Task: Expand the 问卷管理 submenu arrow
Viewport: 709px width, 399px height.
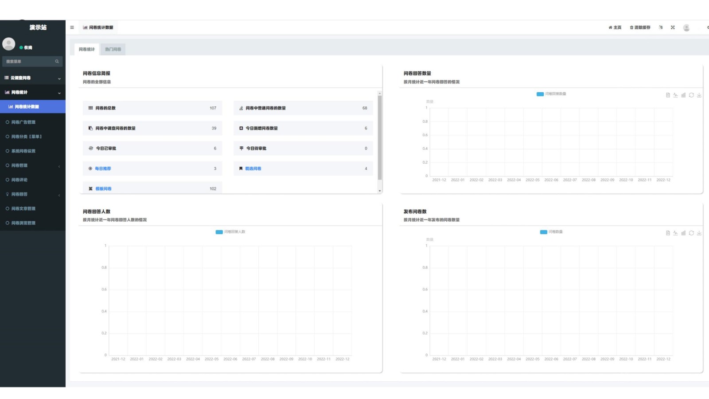Action: (x=59, y=166)
